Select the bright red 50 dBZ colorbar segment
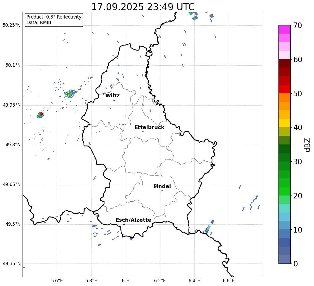The width and height of the screenshot is (314, 286). 285,89
